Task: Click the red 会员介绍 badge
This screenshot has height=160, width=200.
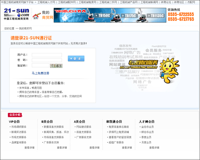Action: click(x=15, y=115)
